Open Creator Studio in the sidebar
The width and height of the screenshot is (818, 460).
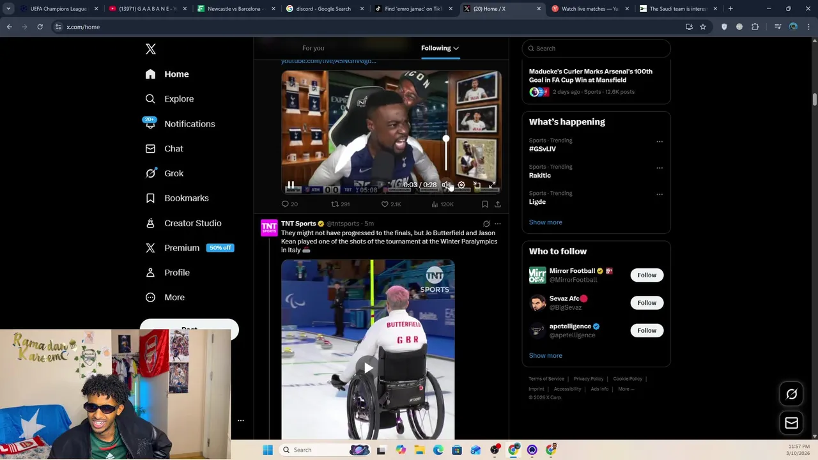(x=183, y=223)
